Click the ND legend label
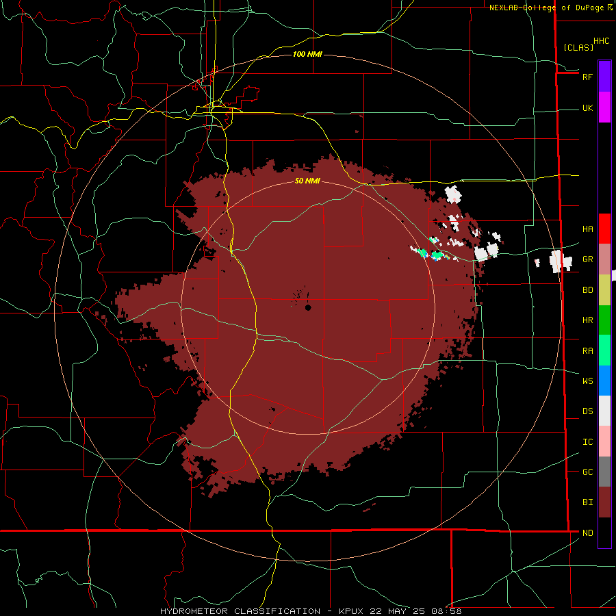This screenshot has height=616, width=616. pyautogui.click(x=587, y=533)
